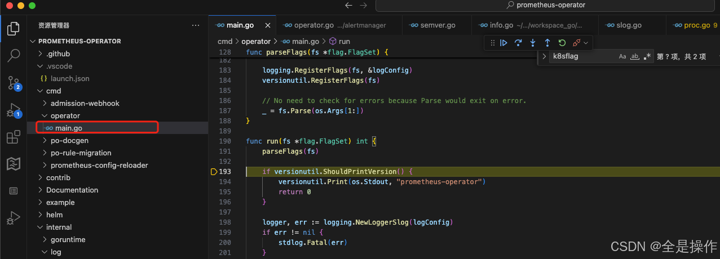Open the Explorer view in activity bar

(14, 28)
